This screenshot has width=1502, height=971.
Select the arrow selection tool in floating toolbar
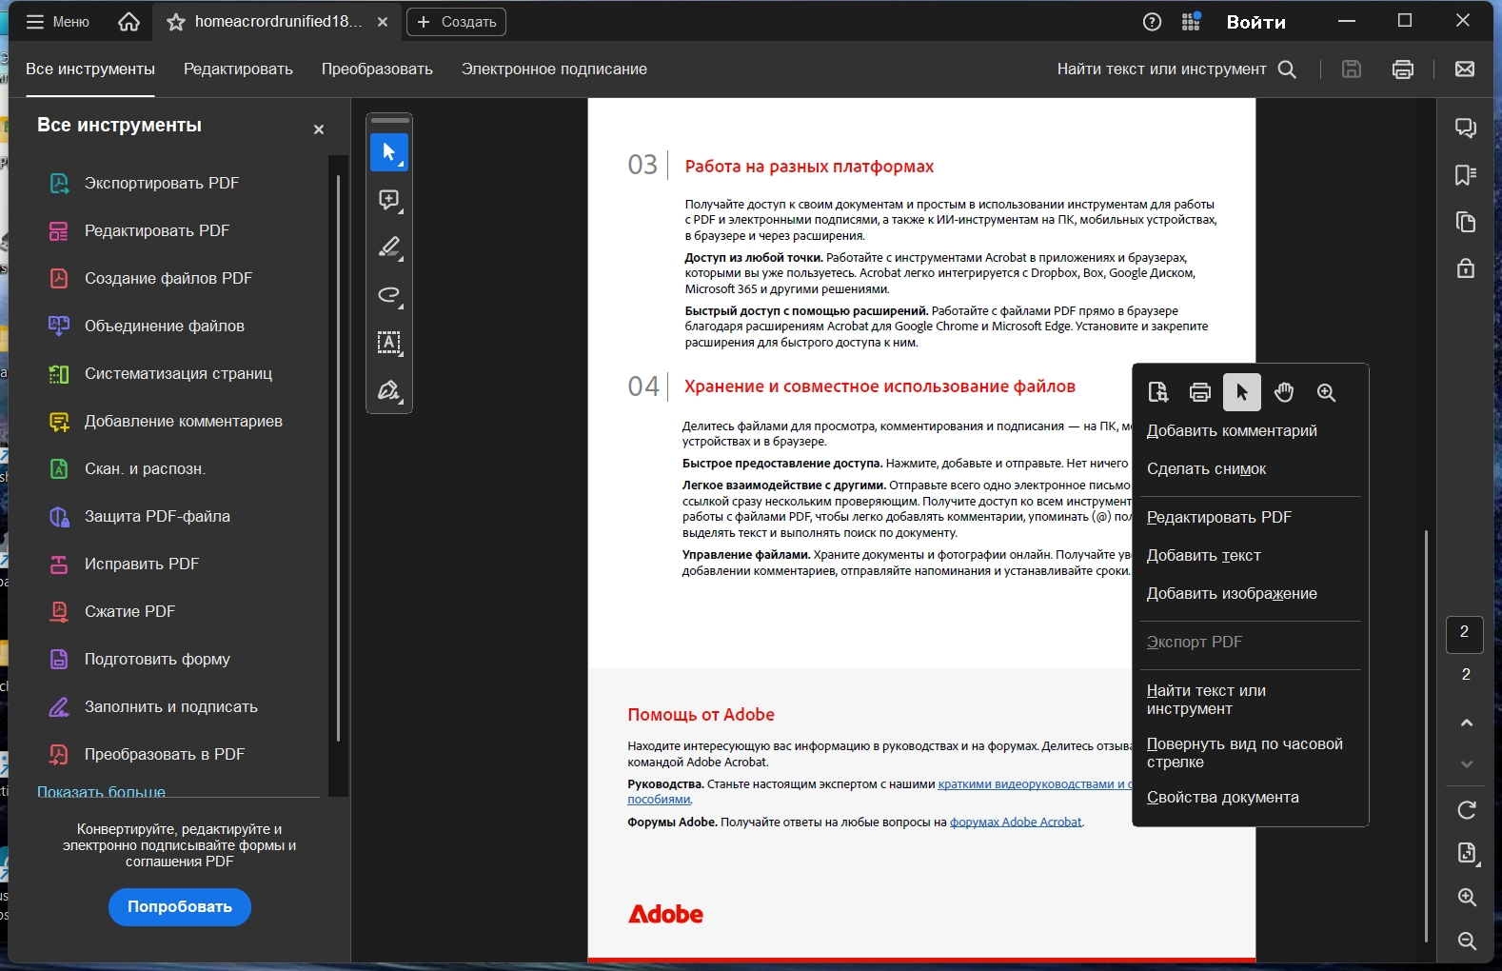click(x=388, y=152)
